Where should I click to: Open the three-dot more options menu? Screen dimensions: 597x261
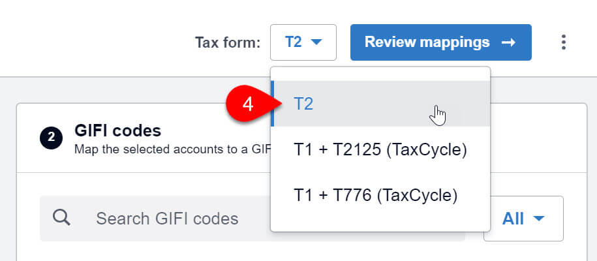point(564,42)
